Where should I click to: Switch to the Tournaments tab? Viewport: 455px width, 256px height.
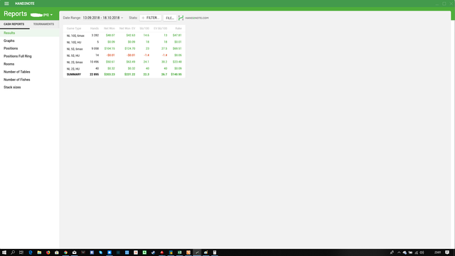coord(43,24)
